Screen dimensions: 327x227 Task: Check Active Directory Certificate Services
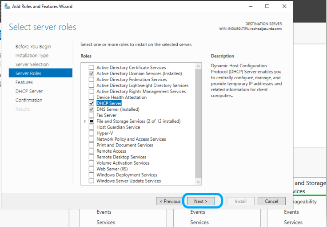click(x=92, y=68)
